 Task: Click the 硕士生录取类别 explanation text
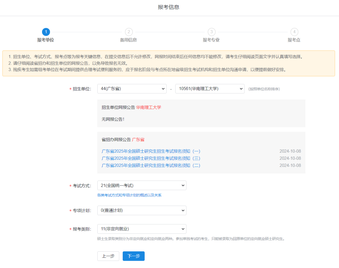(x=191, y=239)
